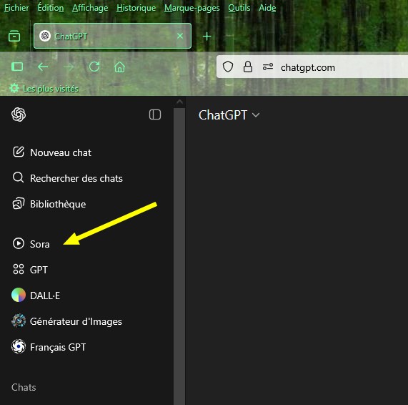Reload the current page
The image size is (408, 405).
[94, 67]
